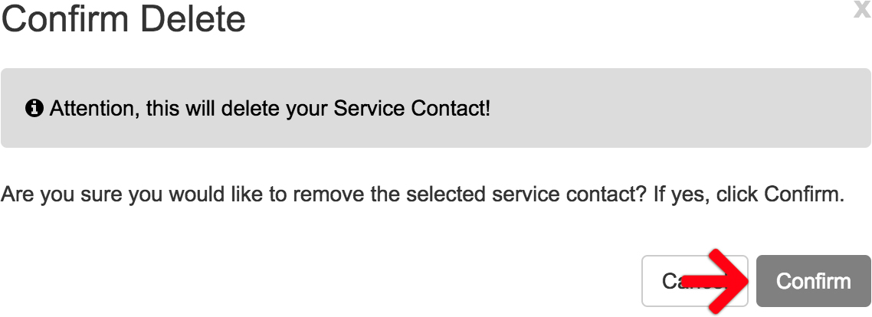The width and height of the screenshot is (872, 317).
Task: Click the 'Are you sure' question text
Action: click(423, 194)
